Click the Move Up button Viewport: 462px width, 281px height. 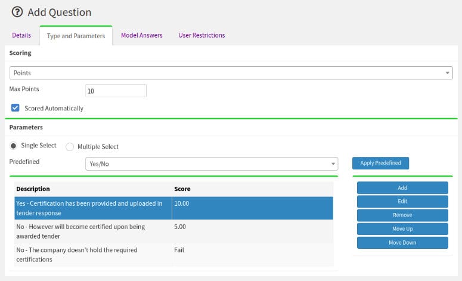click(x=402, y=229)
